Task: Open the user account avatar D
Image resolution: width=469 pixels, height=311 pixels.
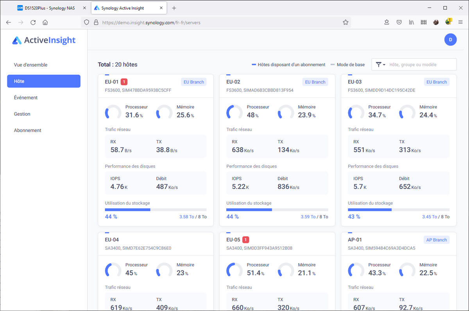Action: (x=450, y=40)
